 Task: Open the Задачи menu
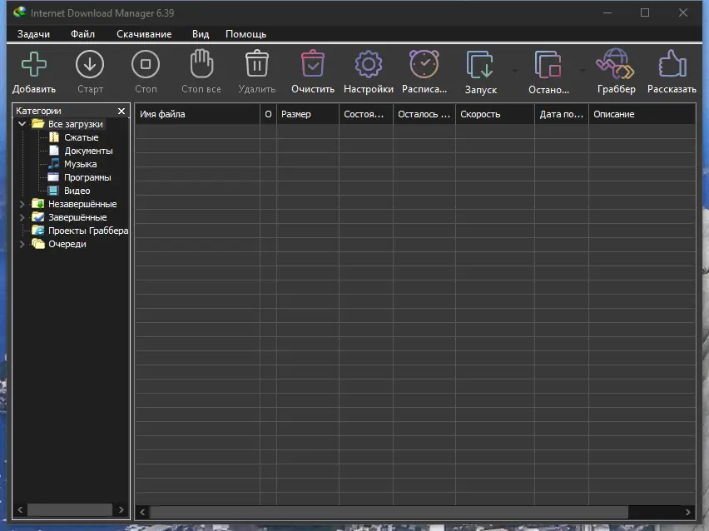point(33,34)
